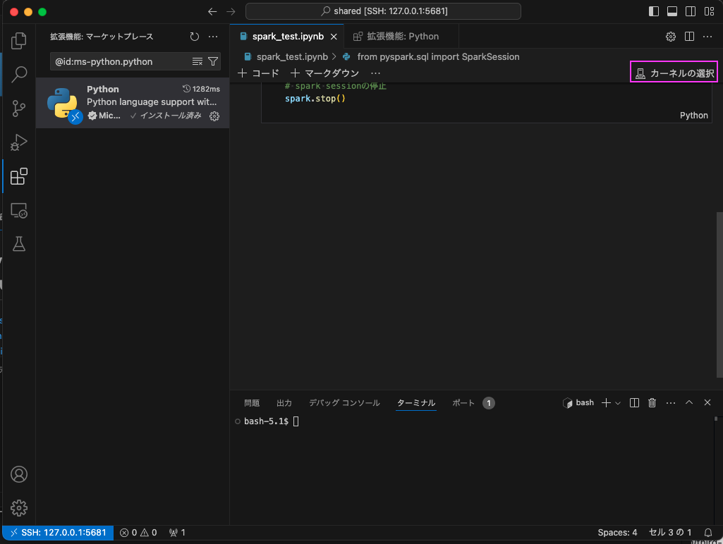The image size is (723, 544).
Task: Refresh the extensions marketplace list
Action: click(195, 37)
